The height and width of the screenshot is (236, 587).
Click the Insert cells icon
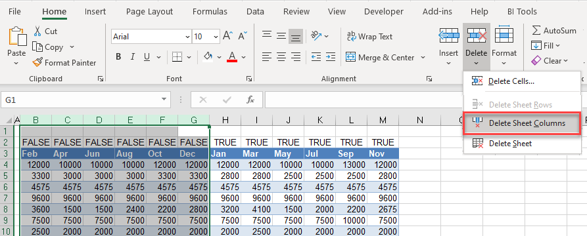448,36
